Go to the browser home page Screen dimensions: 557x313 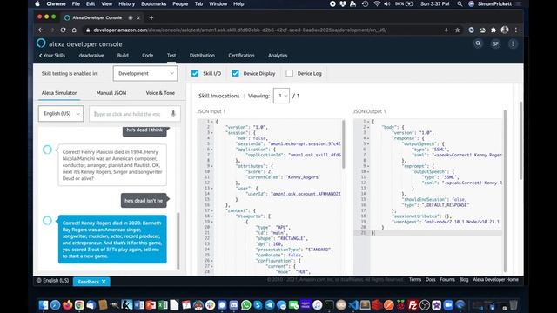point(74,30)
